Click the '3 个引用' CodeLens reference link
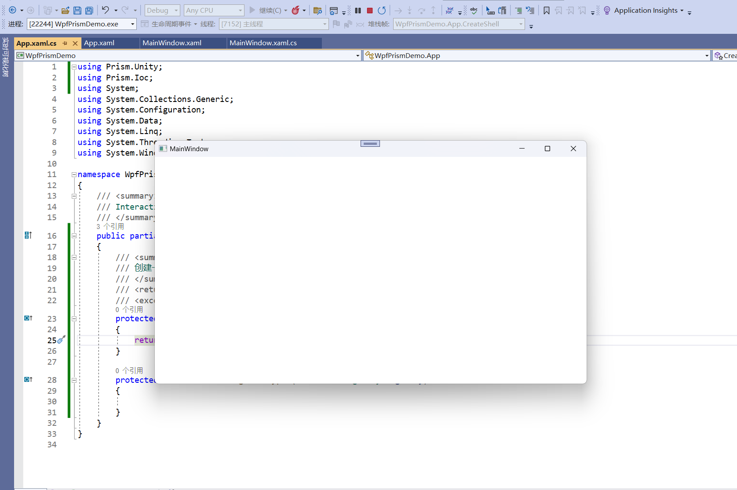The width and height of the screenshot is (737, 490). click(110, 227)
